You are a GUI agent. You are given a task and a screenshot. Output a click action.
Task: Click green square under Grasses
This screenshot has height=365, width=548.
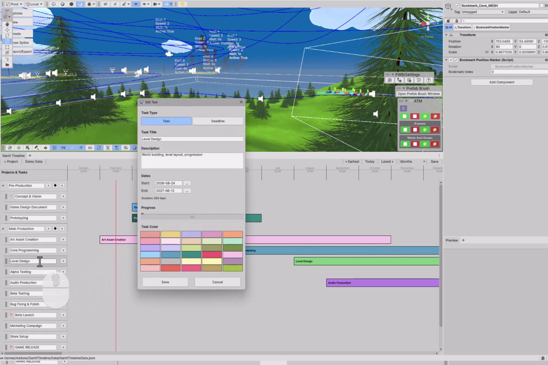pyautogui.click(x=404, y=130)
